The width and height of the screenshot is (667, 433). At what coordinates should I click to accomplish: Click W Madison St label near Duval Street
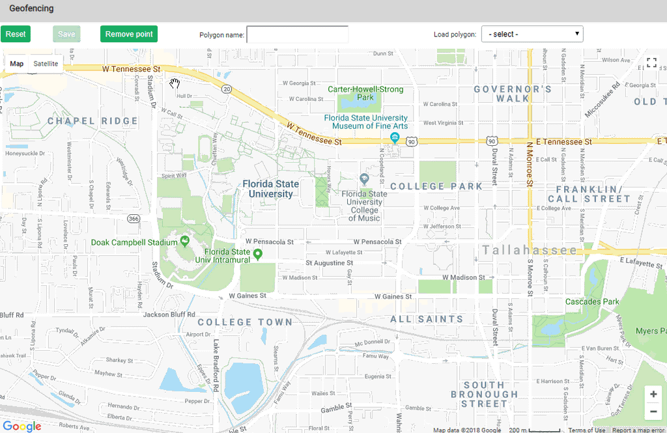(x=464, y=277)
